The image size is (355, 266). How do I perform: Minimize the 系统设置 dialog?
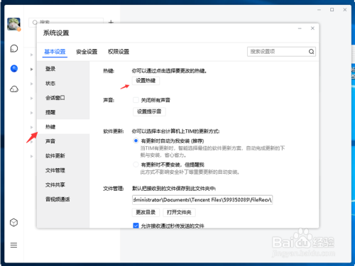(x=300, y=28)
